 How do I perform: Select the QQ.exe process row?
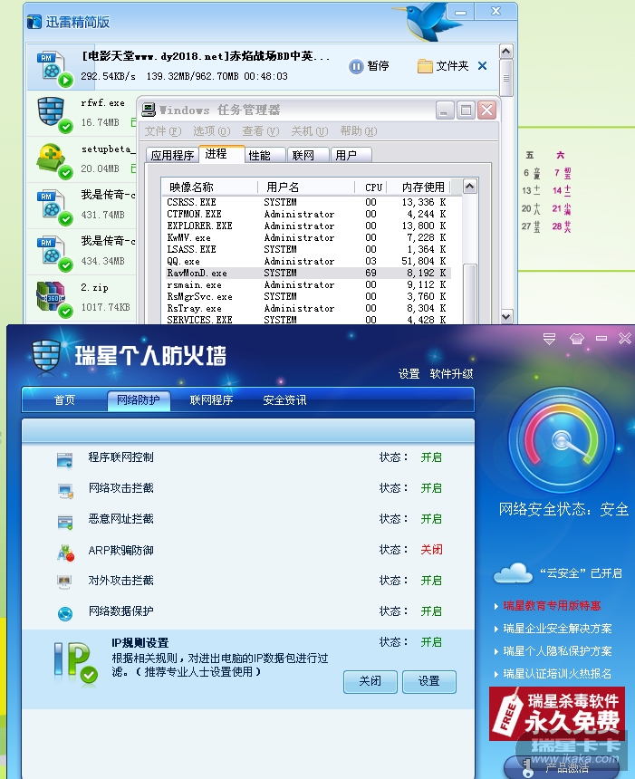pyautogui.click(x=308, y=261)
